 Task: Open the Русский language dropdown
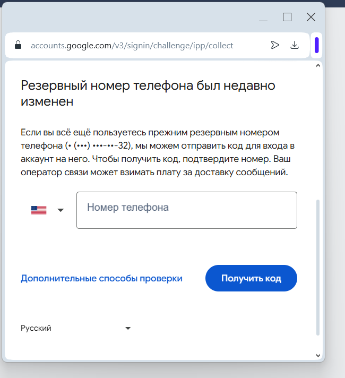click(x=76, y=328)
